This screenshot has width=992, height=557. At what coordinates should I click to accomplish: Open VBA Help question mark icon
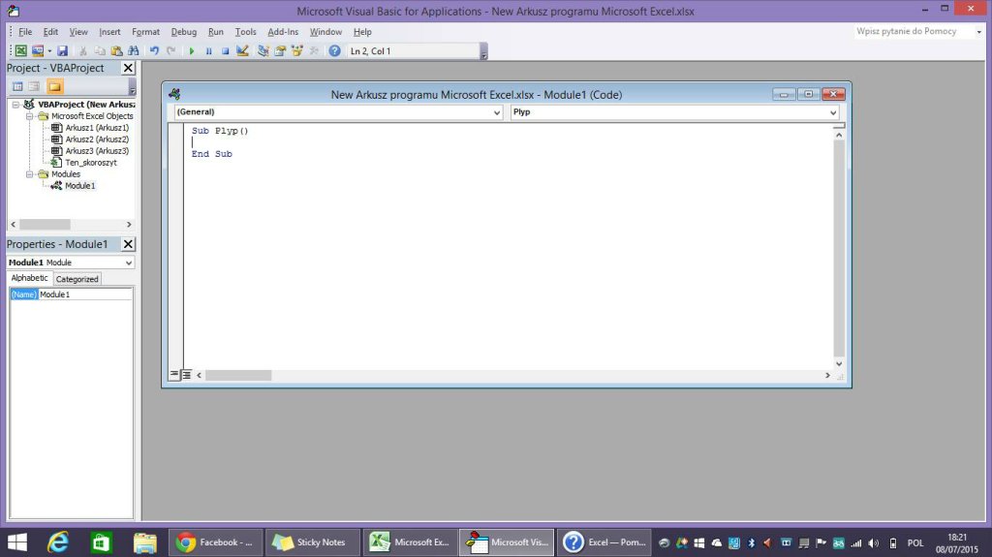334,50
